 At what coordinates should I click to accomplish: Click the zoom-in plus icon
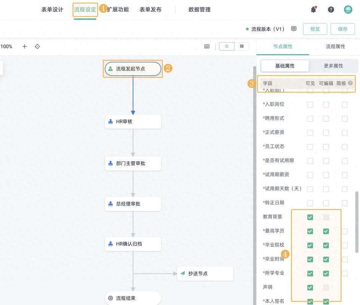[x=24, y=46]
